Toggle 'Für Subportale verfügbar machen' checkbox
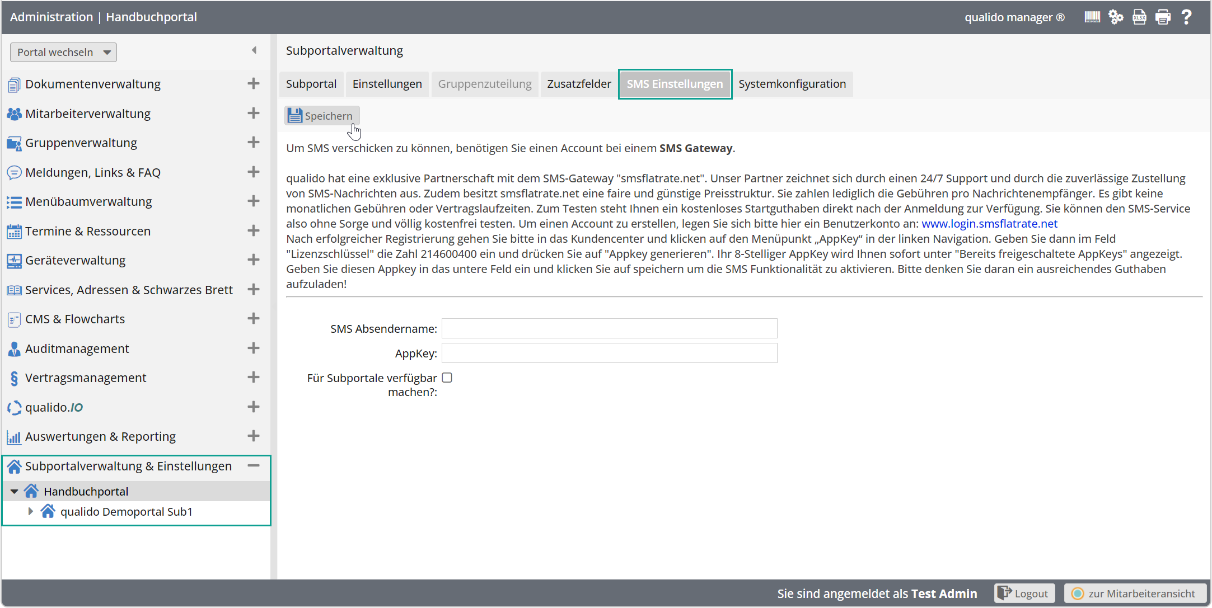Viewport: 1212px width, 608px height. tap(447, 378)
